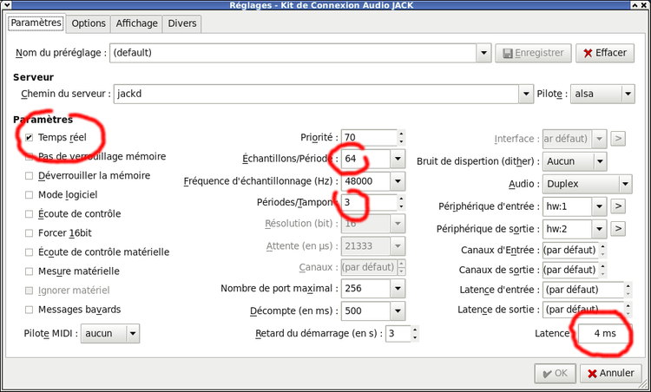Enable the Messages bavards checkbox
Screen dimensions: 651x392
coord(30,310)
